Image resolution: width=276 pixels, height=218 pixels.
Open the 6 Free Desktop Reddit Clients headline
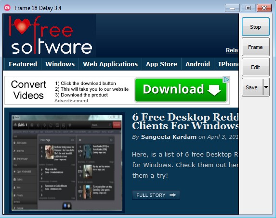pyautogui.click(x=185, y=121)
